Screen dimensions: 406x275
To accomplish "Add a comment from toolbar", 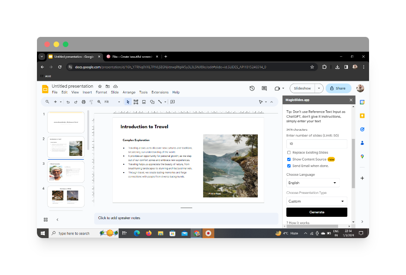I will (x=173, y=102).
